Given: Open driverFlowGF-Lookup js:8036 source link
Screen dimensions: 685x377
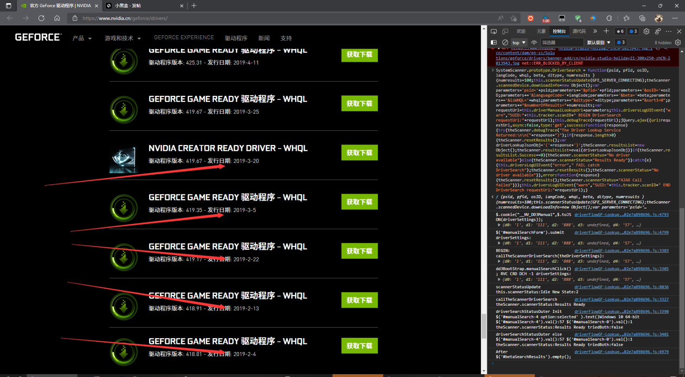Looking at the screenshot, I should pyautogui.click(x=622, y=287).
